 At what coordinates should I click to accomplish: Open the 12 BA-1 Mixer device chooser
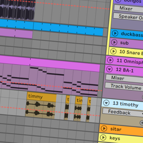click(124, 78)
